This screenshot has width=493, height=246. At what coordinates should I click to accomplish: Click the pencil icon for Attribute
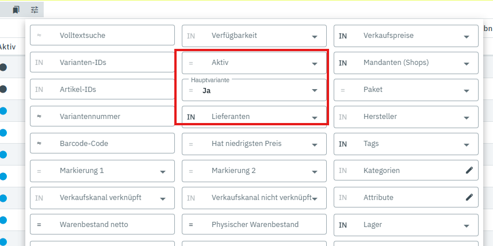pyautogui.click(x=469, y=198)
